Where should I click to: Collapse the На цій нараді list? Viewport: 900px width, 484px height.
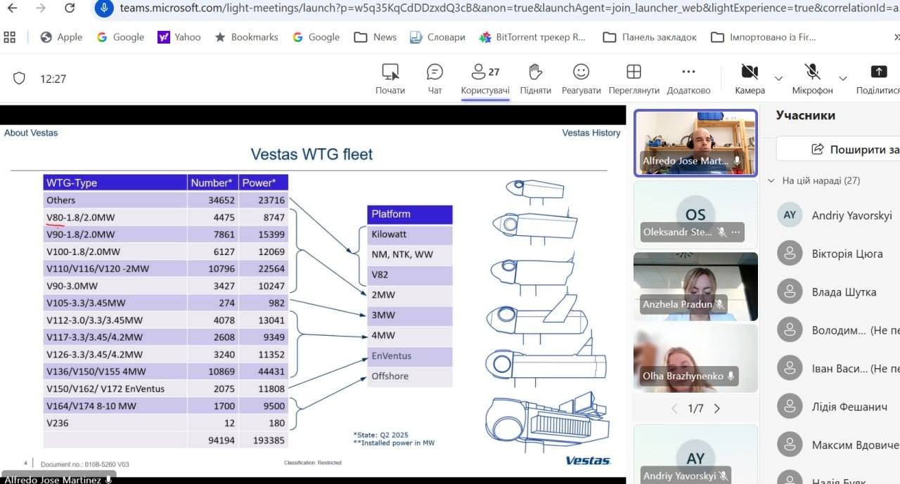[772, 181]
